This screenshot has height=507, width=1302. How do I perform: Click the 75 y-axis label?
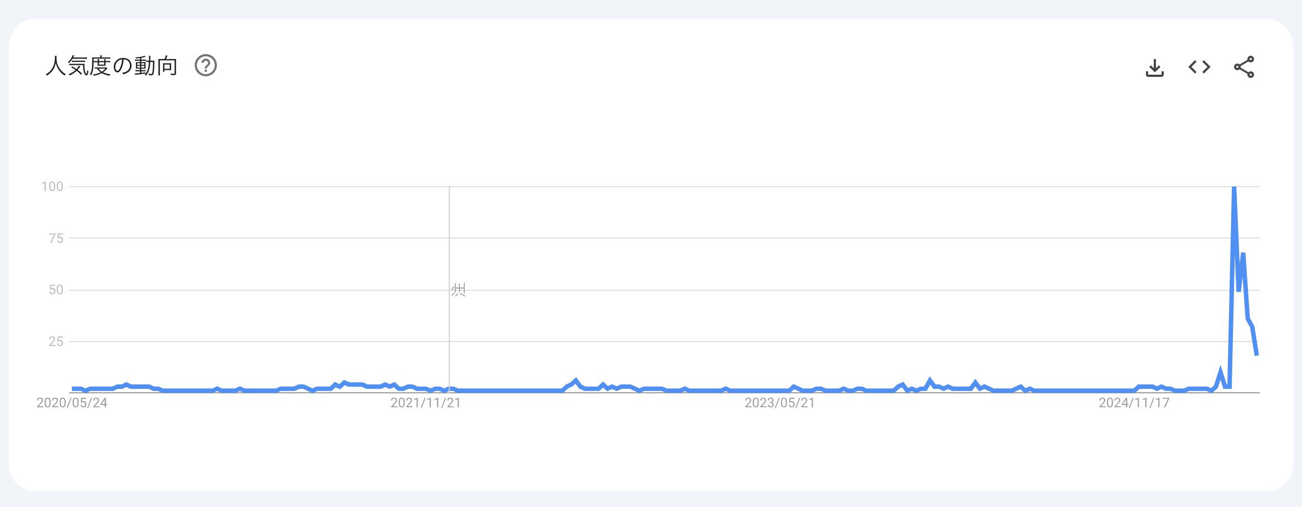(x=56, y=238)
